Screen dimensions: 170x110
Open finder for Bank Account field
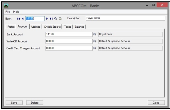95,34
